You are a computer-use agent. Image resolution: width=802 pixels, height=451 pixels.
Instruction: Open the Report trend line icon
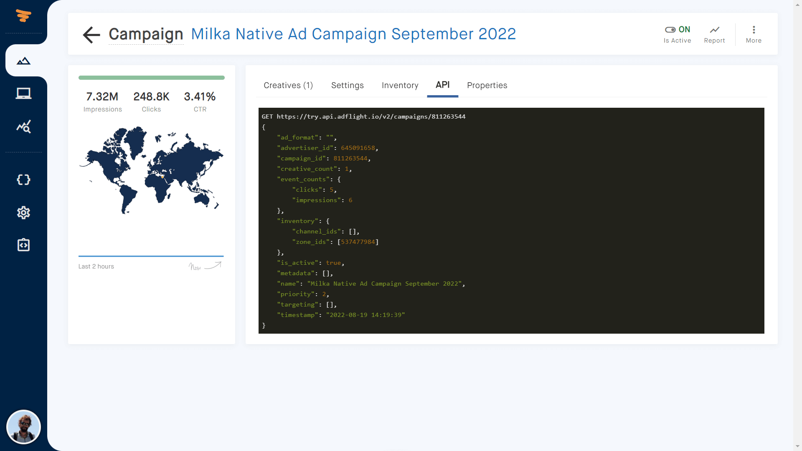click(x=714, y=30)
